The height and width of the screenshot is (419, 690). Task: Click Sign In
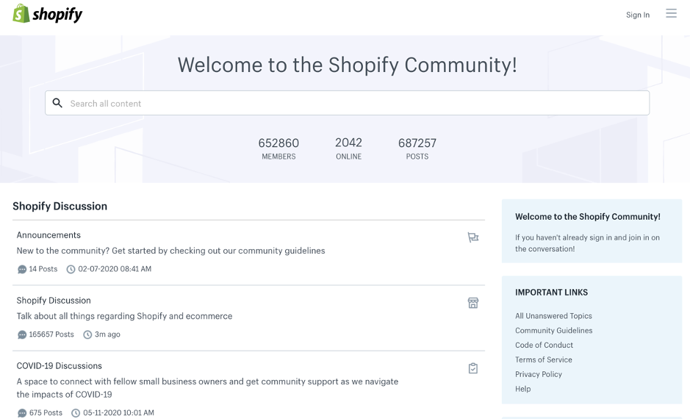click(x=638, y=15)
